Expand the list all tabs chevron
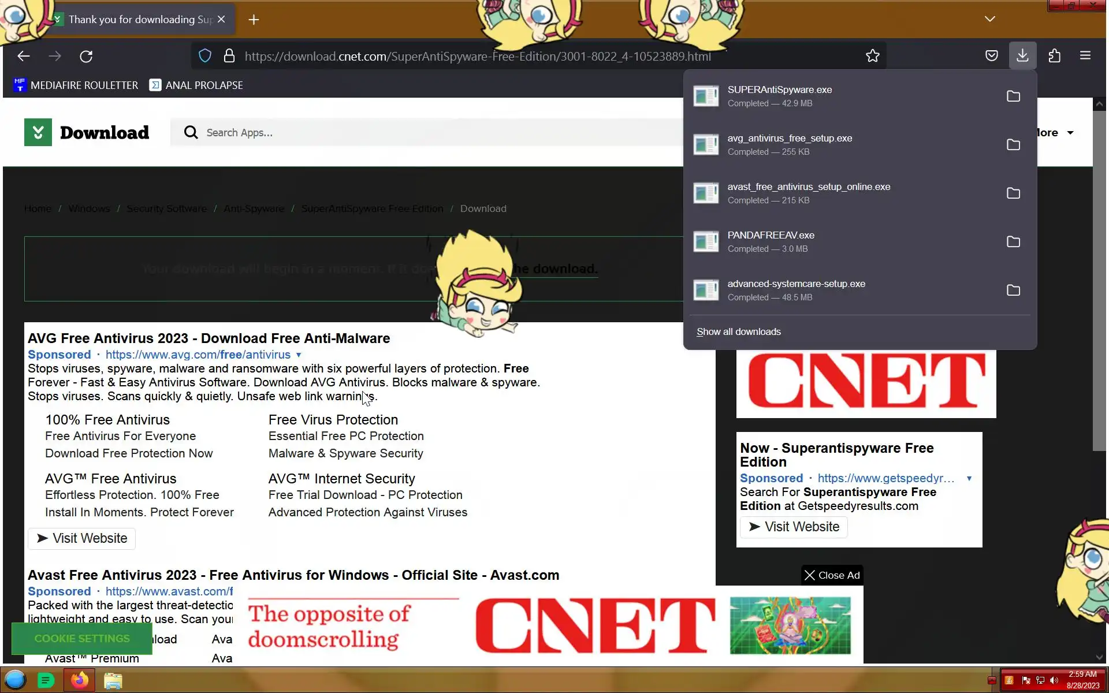This screenshot has height=693, width=1109. tap(989, 19)
